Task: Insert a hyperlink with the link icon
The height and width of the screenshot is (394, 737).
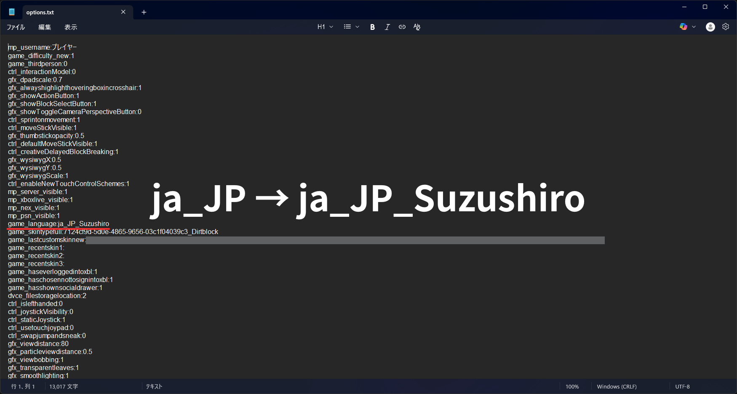Action: [402, 27]
